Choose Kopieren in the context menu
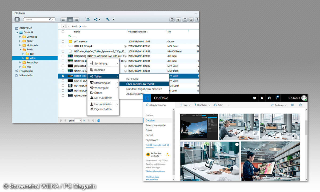The width and height of the screenshot is (320, 192). 103,70
